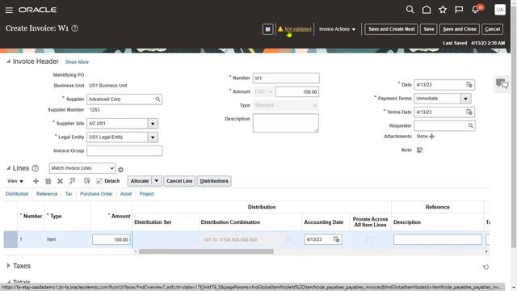This screenshot has width=517, height=291.
Task: Click Save and Close button
Action: pos(460,29)
